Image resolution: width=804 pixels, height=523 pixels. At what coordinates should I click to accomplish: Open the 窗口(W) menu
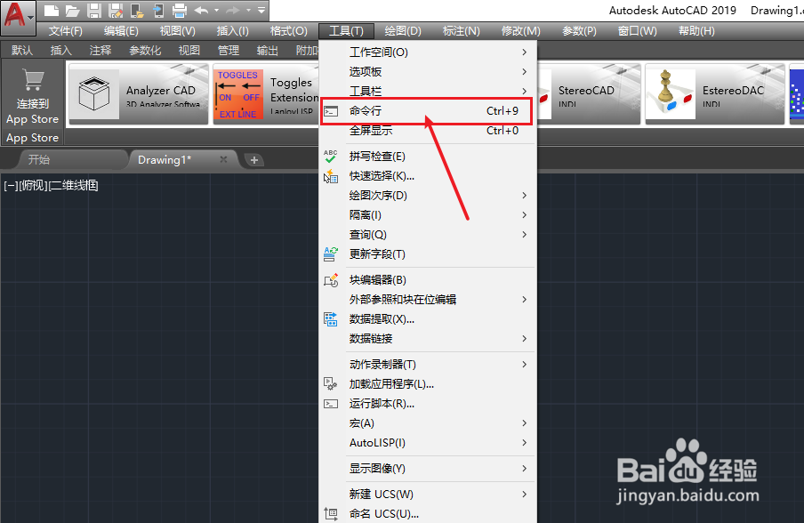[638, 31]
